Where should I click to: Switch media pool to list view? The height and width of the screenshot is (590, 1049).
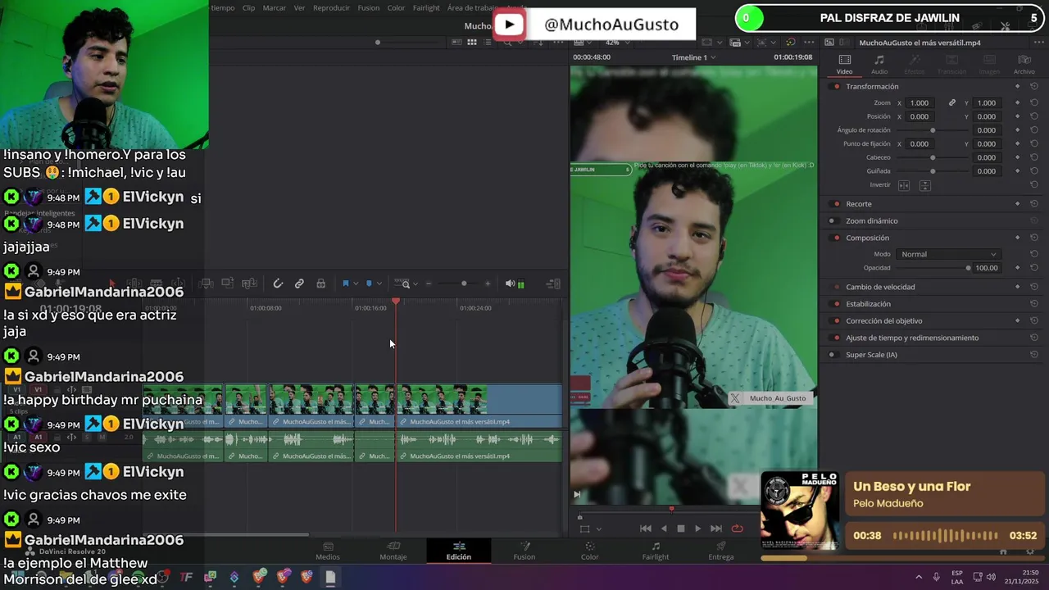pos(488,42)
